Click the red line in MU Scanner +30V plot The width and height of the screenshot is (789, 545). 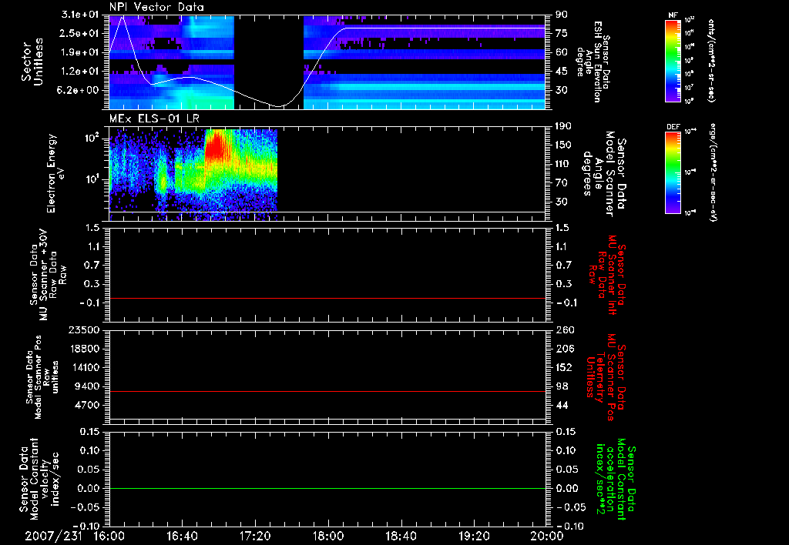[327, 298]
